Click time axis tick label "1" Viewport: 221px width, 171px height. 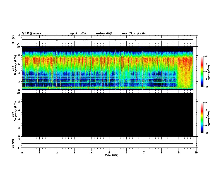click(39, 153)
